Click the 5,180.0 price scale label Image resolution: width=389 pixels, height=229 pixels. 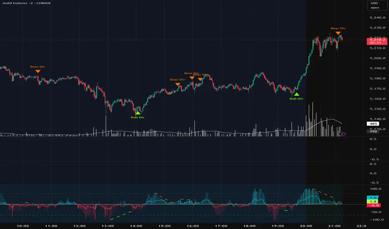(x=377, y=78)
